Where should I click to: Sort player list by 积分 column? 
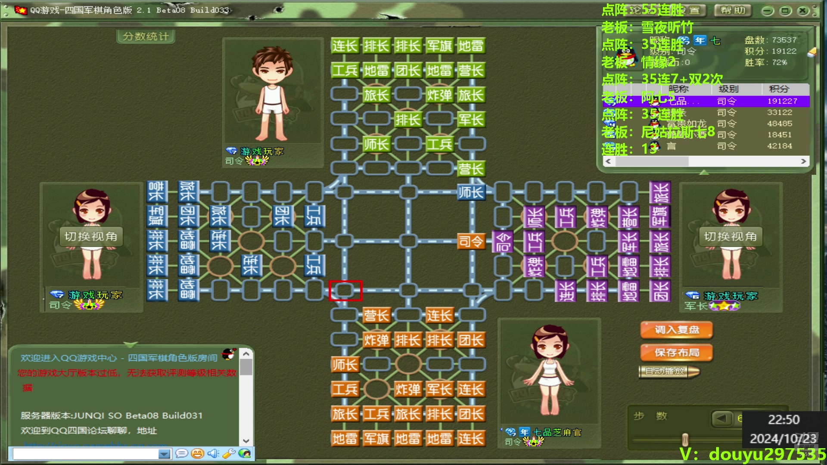point(779,89)
